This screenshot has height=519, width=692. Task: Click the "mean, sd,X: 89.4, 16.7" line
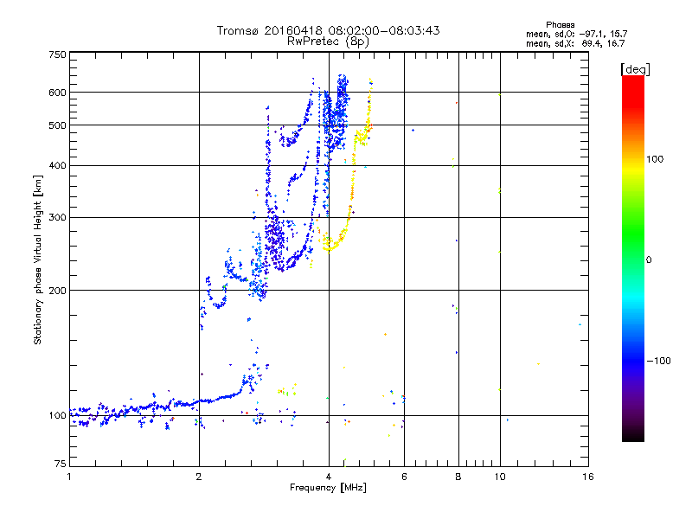pyautogui.click(x=575, y=43)
